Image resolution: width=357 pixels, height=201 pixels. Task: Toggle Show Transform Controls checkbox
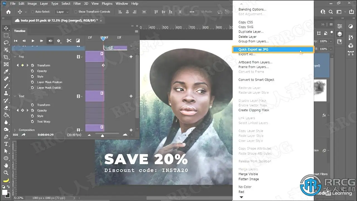point(76,12)
